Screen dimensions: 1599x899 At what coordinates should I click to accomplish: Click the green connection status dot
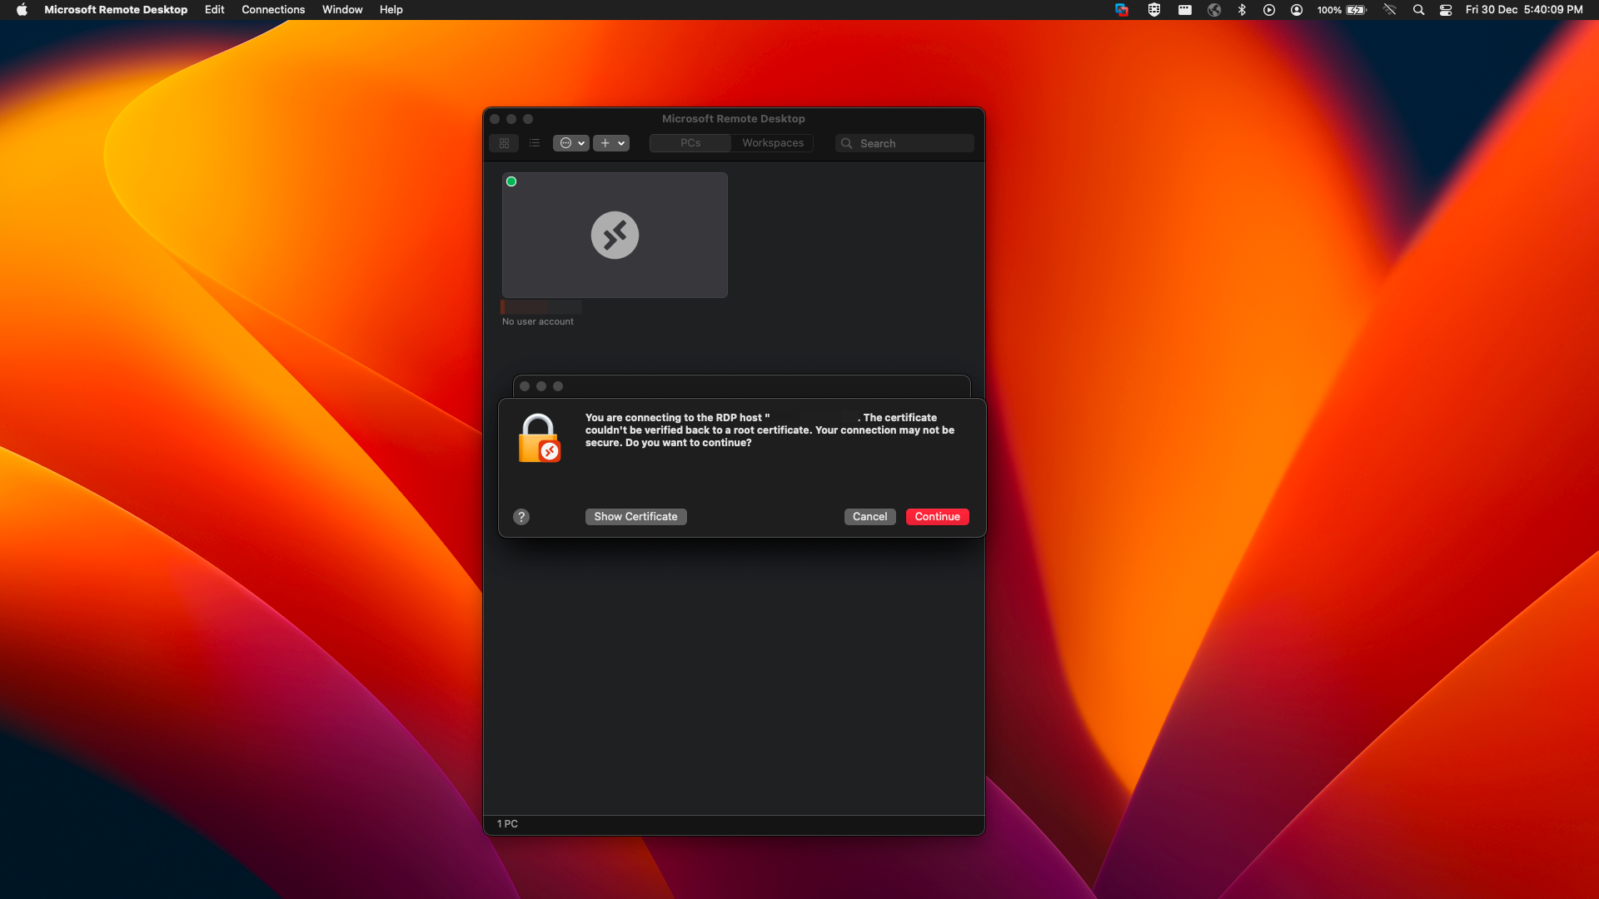tap(511, 181)
